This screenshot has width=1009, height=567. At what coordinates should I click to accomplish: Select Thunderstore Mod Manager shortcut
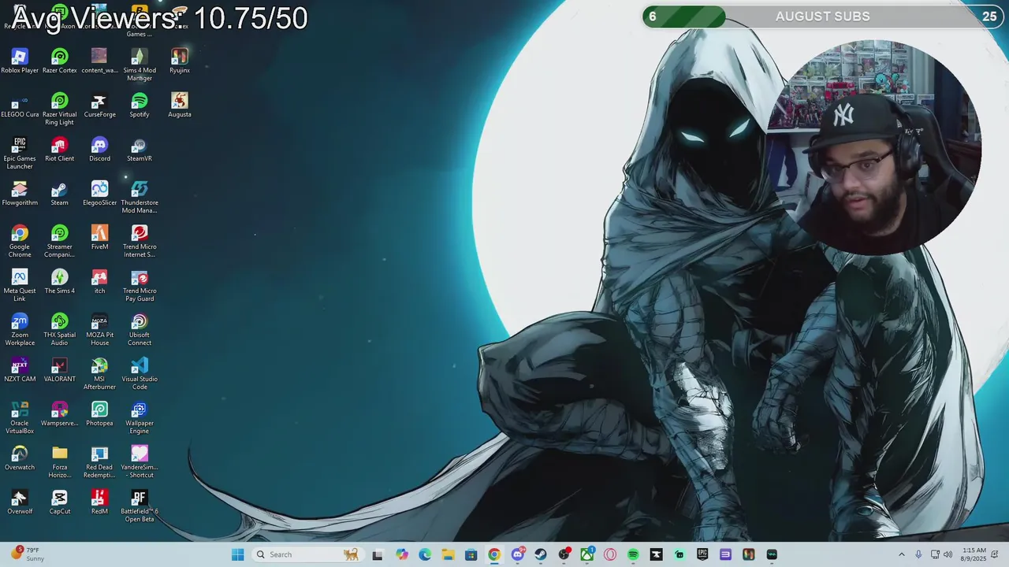139,197
